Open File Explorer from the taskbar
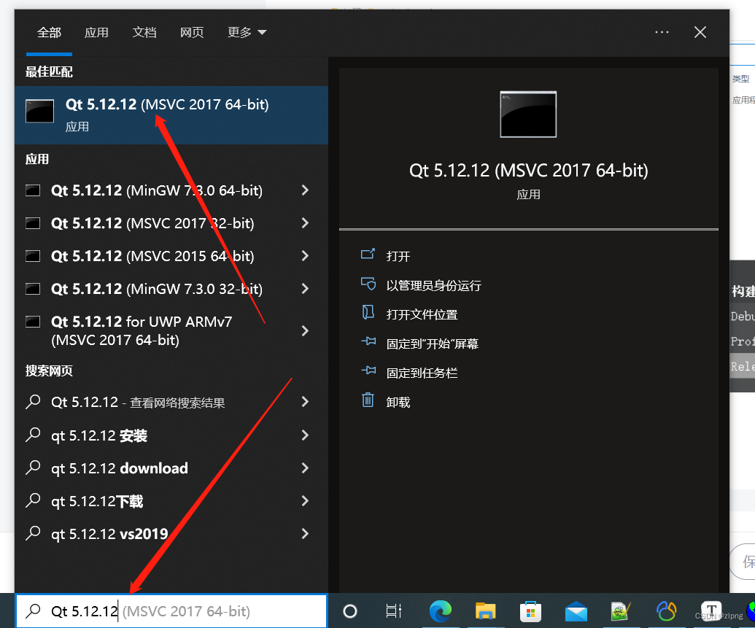 485,611
